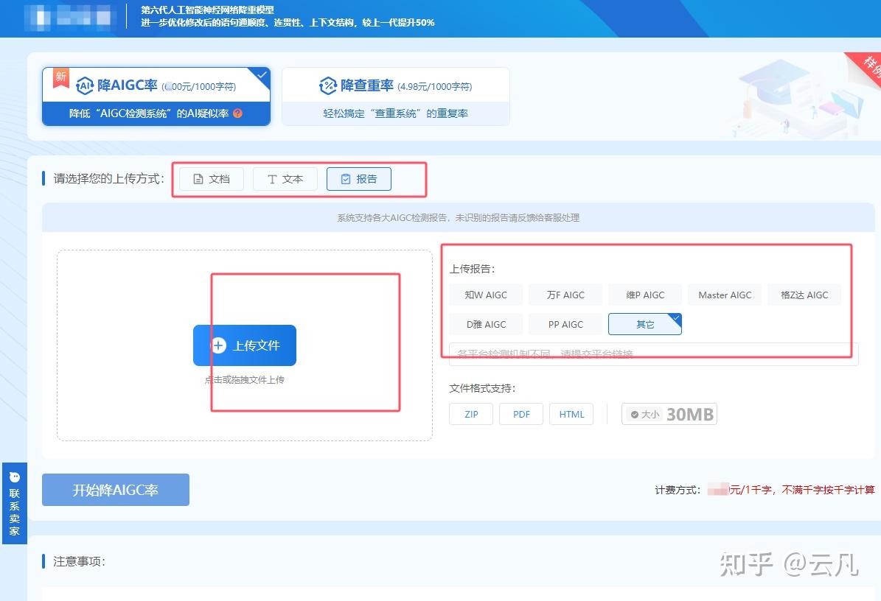
Task: Toggle the 其它 report type selection
Action: tap(644, 324)
